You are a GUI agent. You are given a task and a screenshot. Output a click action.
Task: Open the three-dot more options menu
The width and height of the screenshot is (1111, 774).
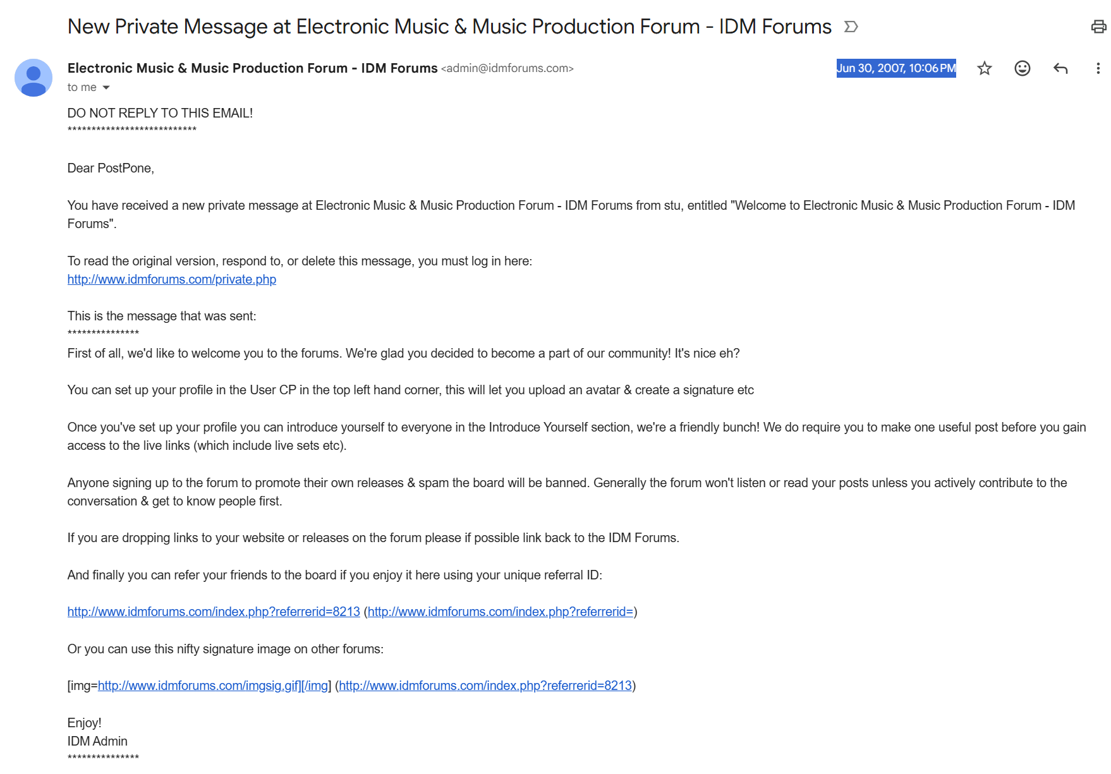[1098, 68]
